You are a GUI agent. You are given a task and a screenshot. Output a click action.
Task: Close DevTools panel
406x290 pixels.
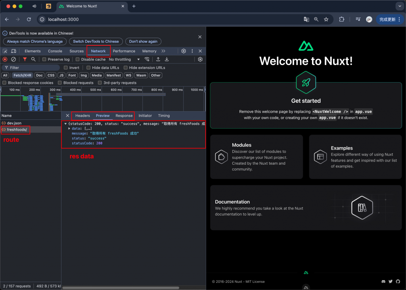(200, 51)
